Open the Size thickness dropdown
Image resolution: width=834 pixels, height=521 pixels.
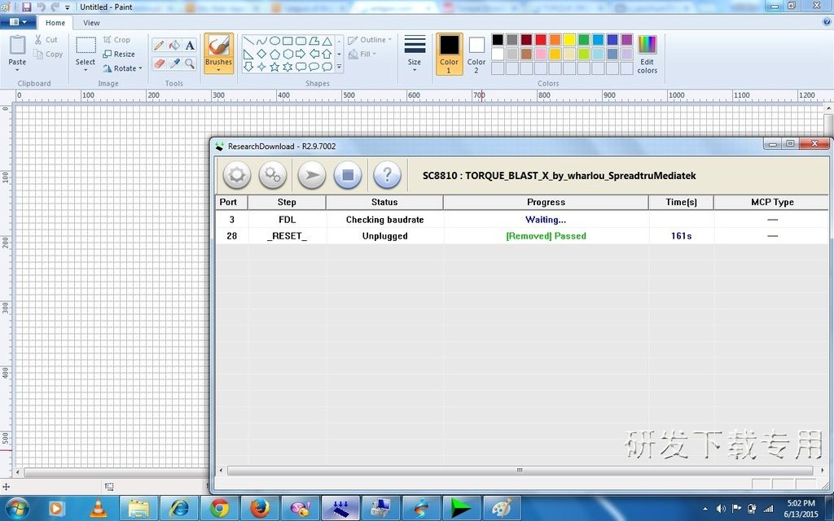click(x=415, y=52)
